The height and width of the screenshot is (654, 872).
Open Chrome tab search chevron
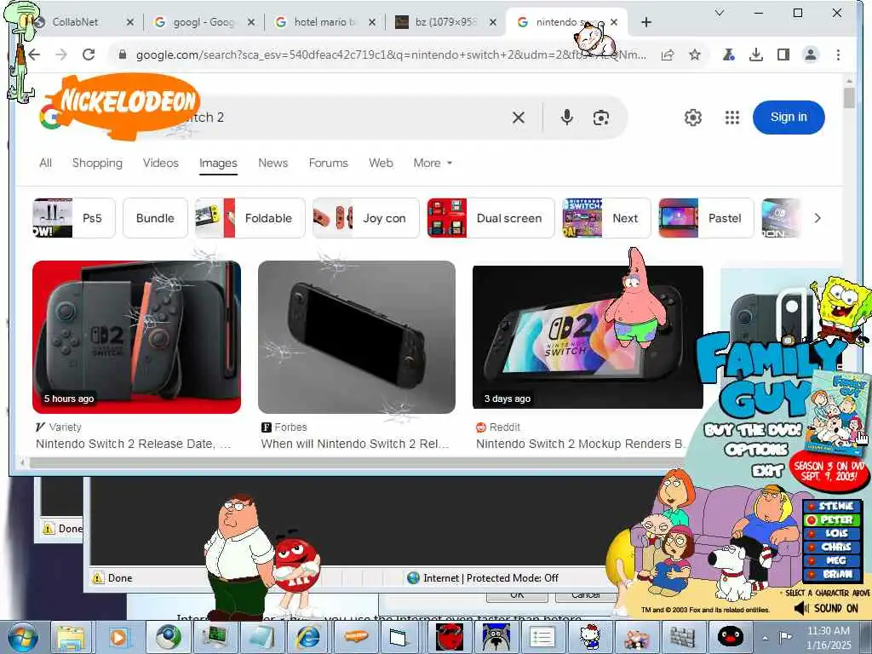(x=719, y=13)
